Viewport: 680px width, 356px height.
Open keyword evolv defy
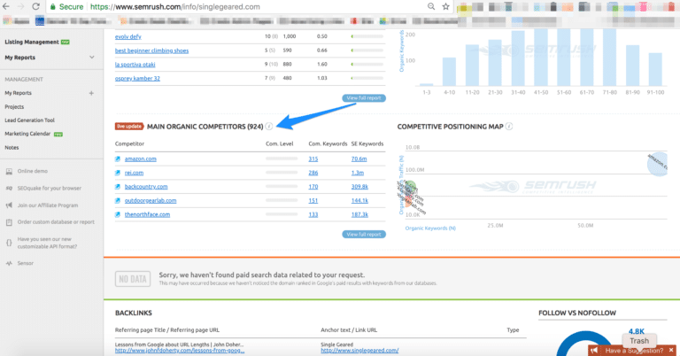pos(127,36)
